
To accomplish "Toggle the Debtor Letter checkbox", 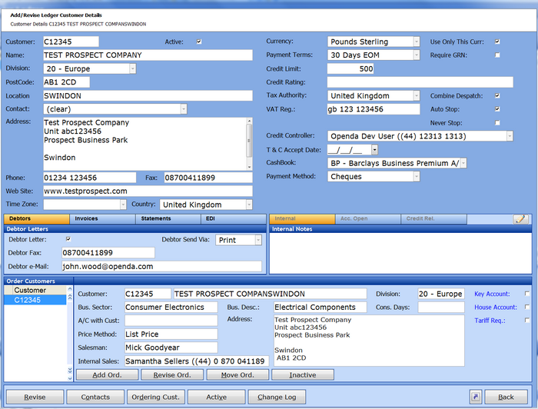I will [68, 239].
